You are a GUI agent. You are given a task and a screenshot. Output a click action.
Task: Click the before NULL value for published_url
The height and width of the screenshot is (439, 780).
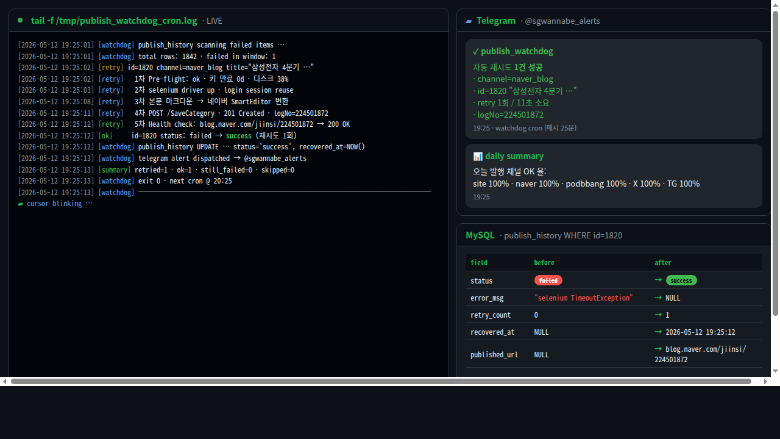tap(542, 355)
